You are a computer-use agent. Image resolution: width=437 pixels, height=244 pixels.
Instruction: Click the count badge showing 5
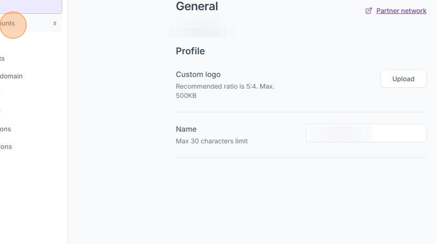[55, 24]
